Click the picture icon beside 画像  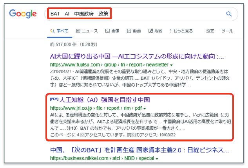(x=107, y=31)
